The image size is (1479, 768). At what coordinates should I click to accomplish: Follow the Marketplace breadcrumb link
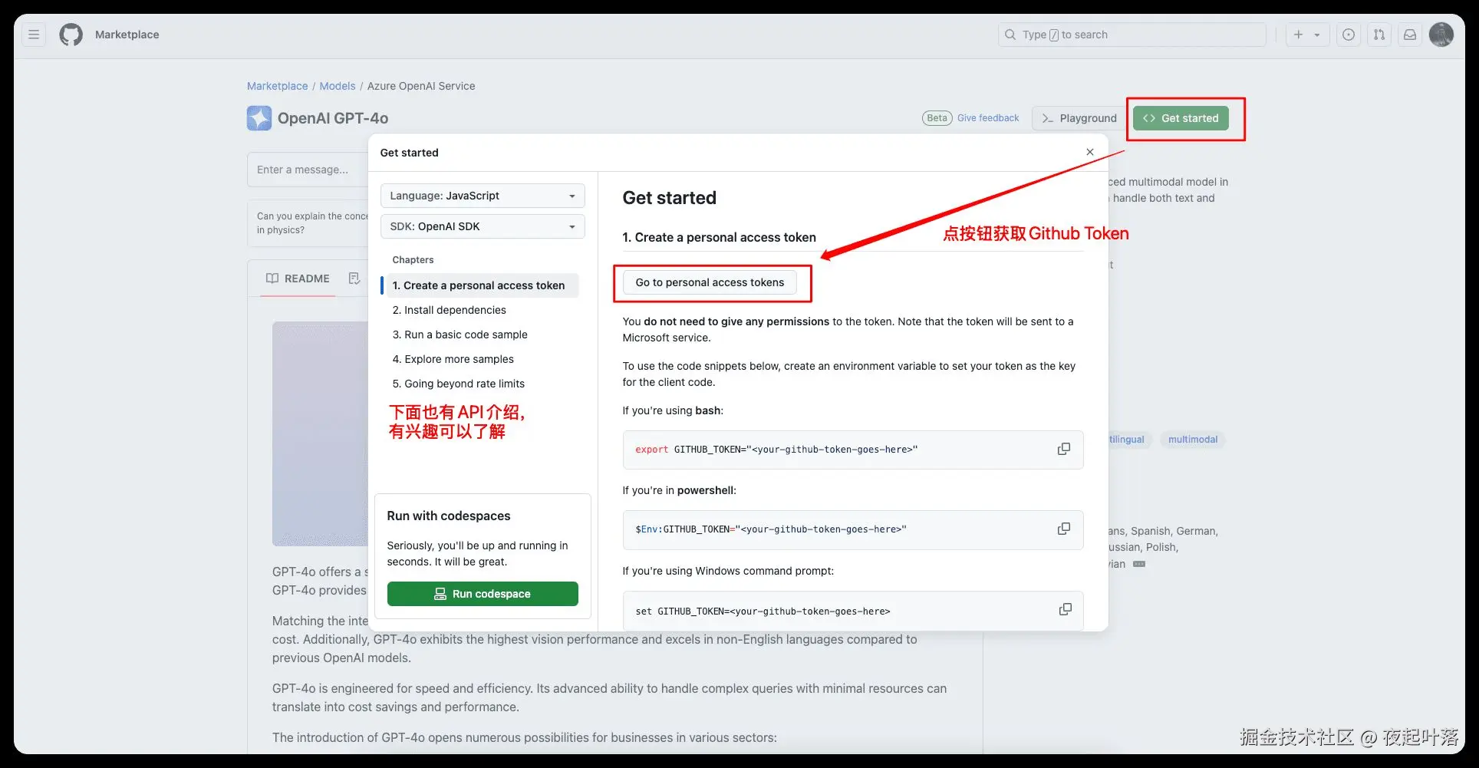coord(277,86)
